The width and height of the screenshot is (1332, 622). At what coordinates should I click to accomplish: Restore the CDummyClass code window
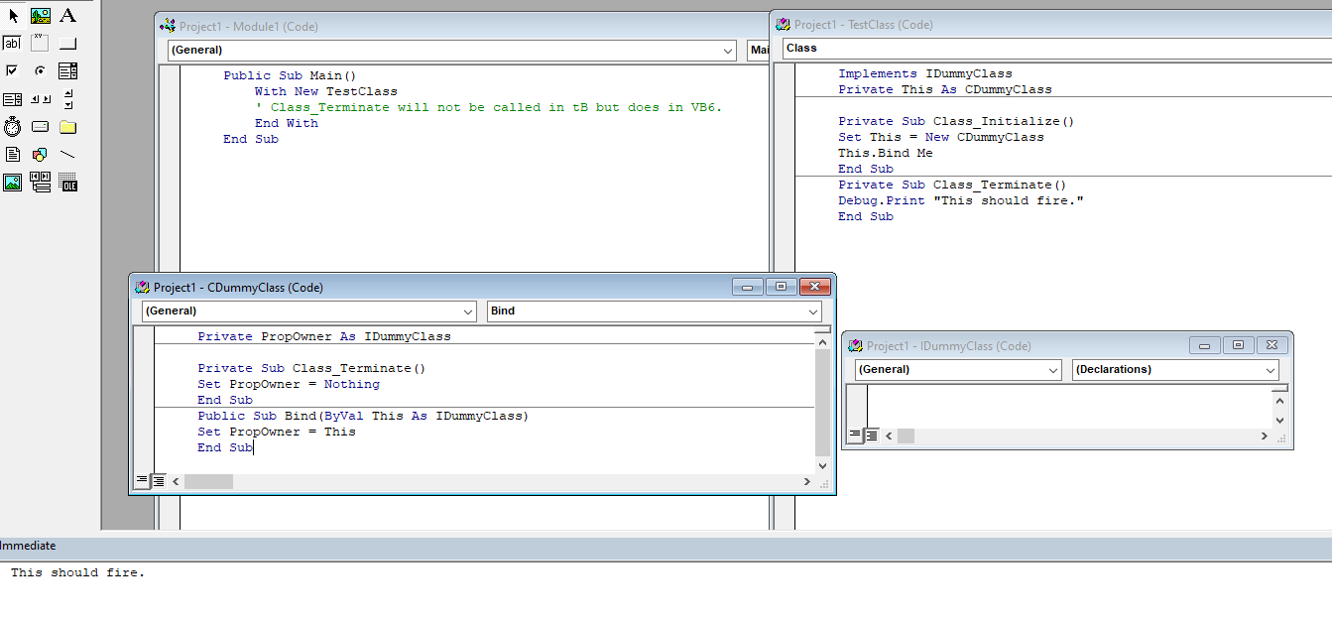[781, 287]
